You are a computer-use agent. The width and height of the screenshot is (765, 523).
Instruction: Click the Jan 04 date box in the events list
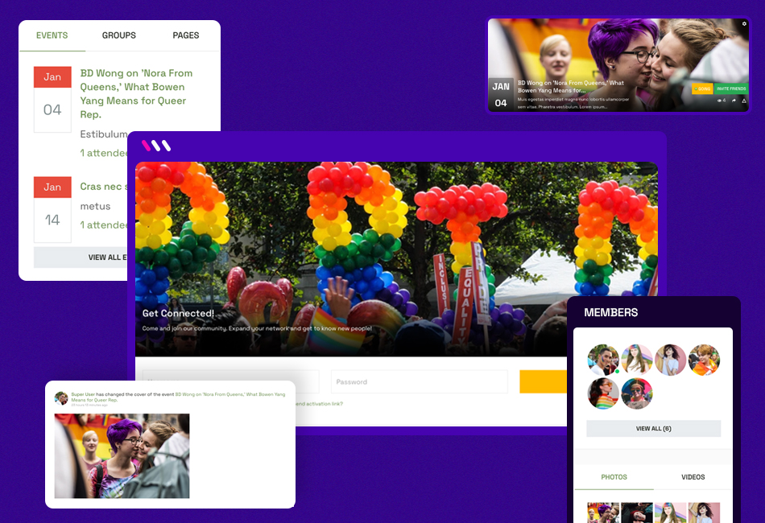(x=52, y=100)
